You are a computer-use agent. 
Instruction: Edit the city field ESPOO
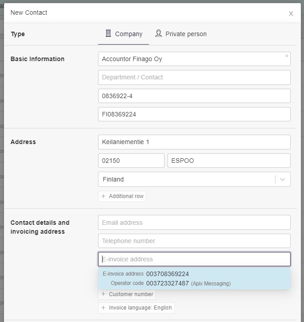[x=229, y=161]
